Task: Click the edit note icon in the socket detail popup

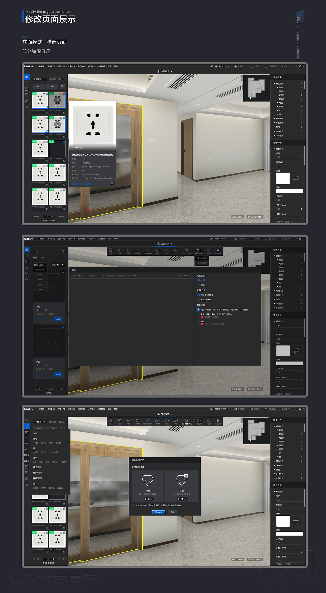Action: pos(112,184)
